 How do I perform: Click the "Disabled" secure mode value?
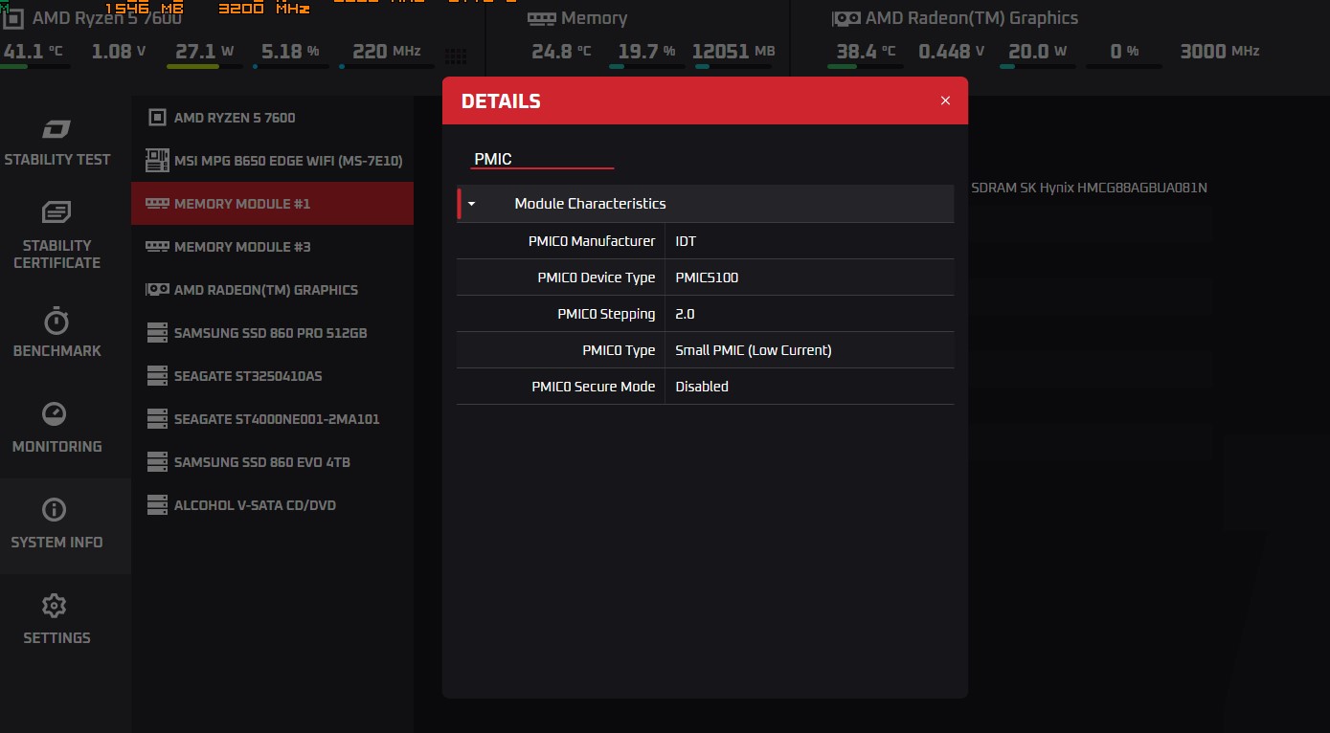click(x=702, y=387)
